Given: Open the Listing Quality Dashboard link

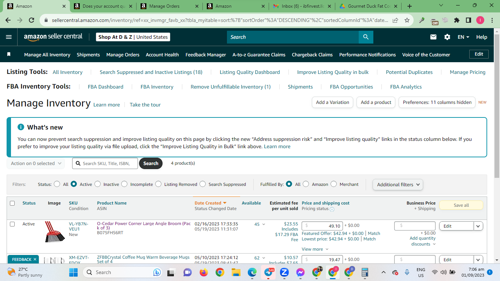Looking at the screenshot, I should [x=250, y=72].
